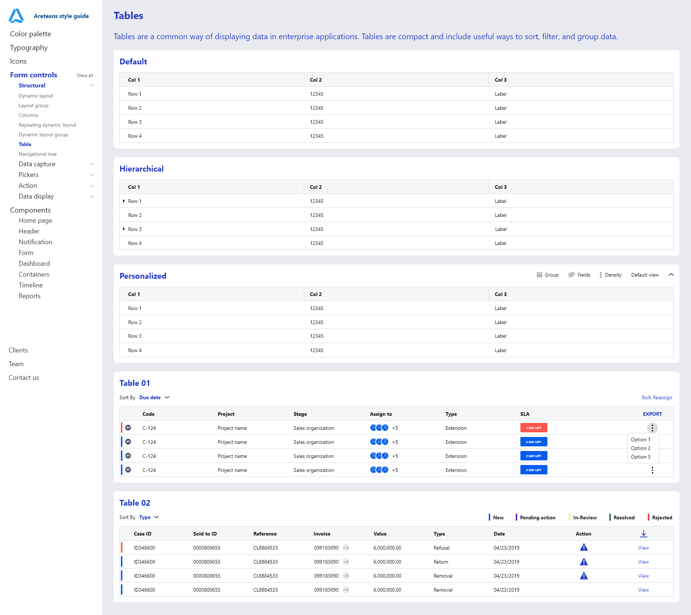691x615 pixels.
Task: Toggle Fields visibility eye icon
Action: coord(572,275)
